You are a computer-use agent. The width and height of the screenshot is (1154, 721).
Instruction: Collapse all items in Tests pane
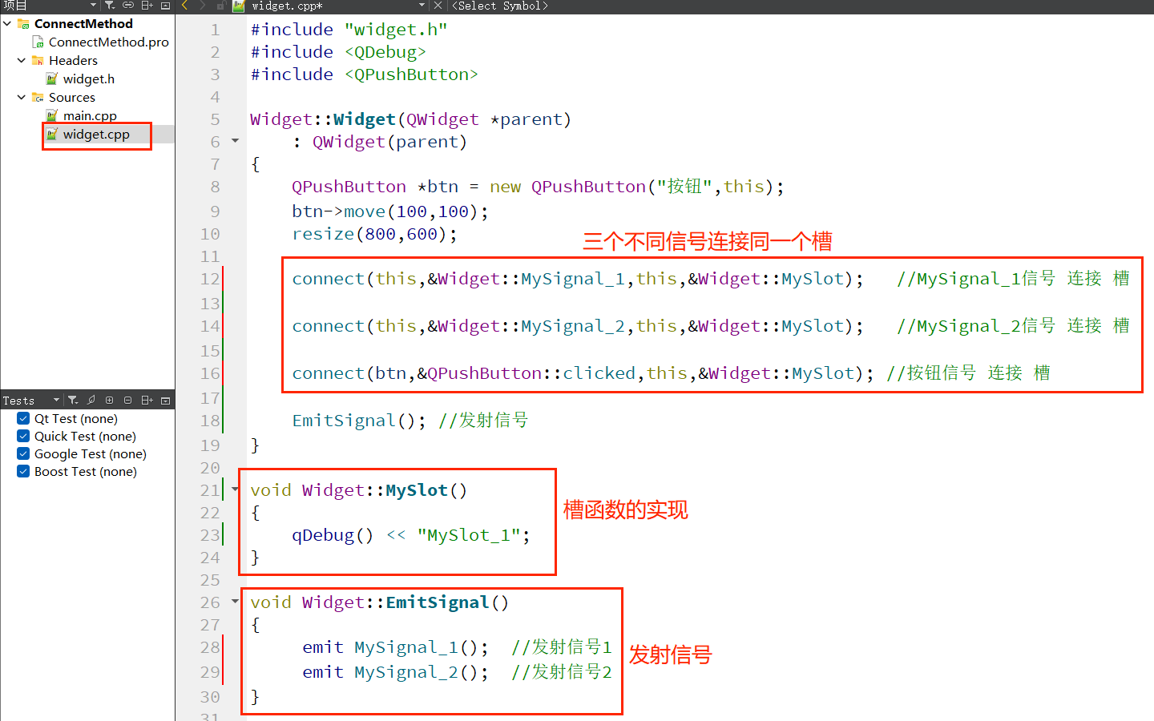pyautogui.click(x=128, y=400)
